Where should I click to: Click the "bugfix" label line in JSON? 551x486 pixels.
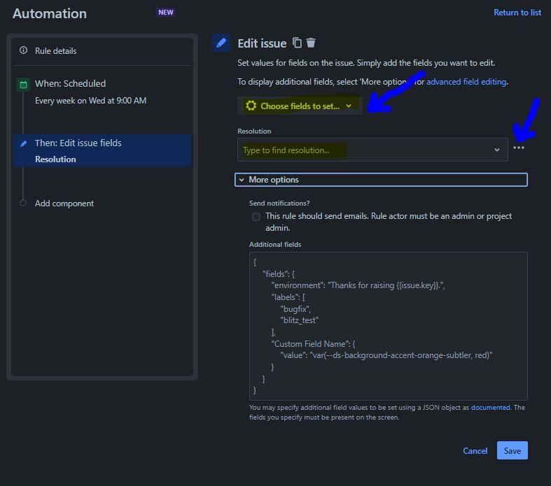(x=295, y=309)
